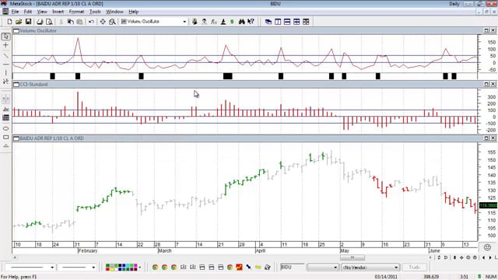
Task: Select the arrow pointer tool in left sidebar
Action: 5,37
